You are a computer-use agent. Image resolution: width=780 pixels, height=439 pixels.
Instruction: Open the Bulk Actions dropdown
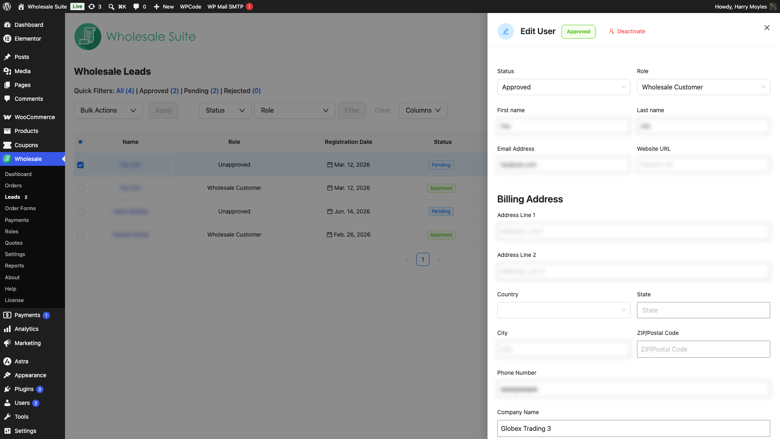pos(108,111)
